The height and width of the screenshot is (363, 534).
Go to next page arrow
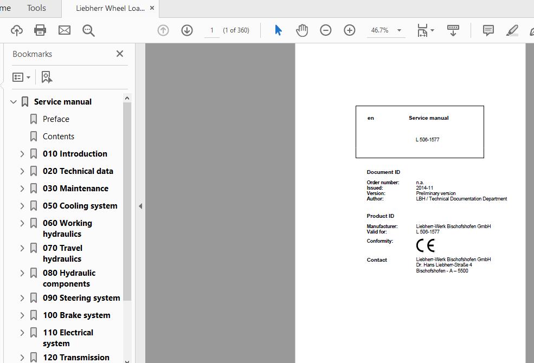pos(187,30)
